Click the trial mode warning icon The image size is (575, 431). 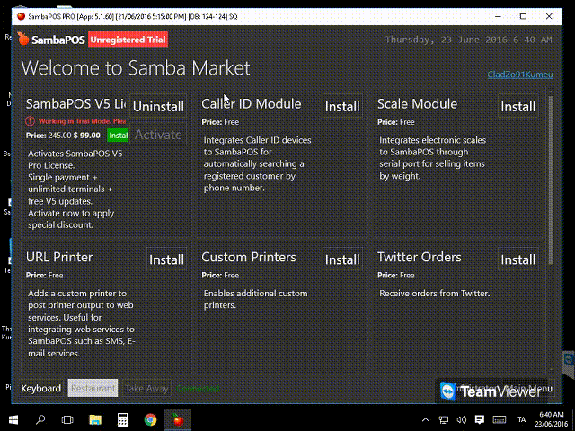30,121
